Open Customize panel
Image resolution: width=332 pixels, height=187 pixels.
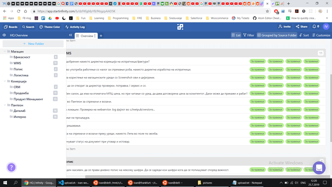pyautogui.click(x=321, y=35)
